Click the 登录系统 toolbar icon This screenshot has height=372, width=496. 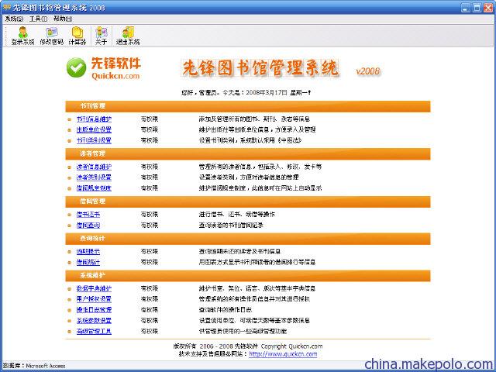coord(22,36)
